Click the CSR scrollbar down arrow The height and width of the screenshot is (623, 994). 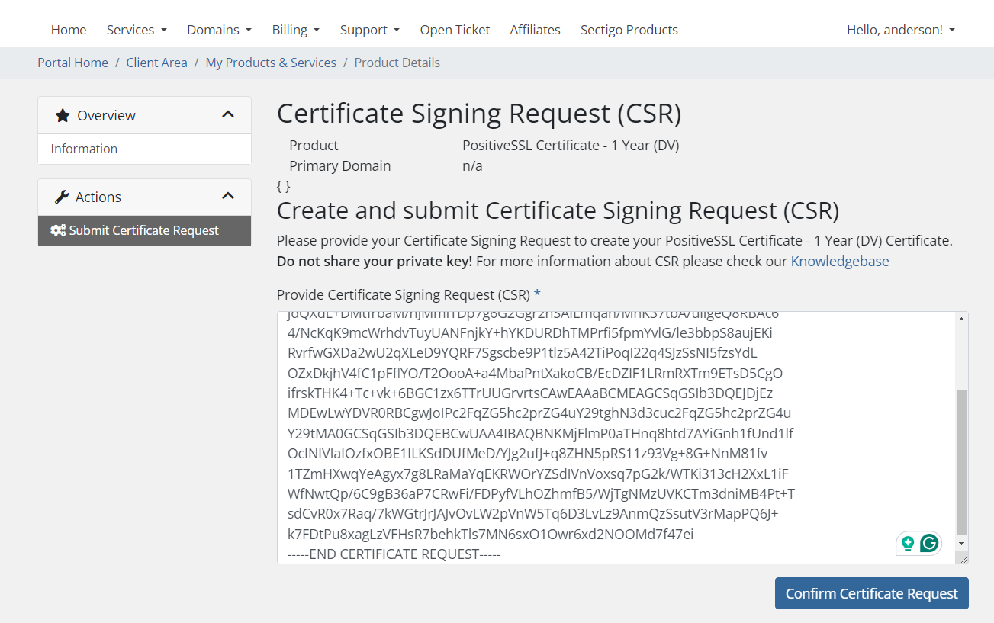(962, 543)
